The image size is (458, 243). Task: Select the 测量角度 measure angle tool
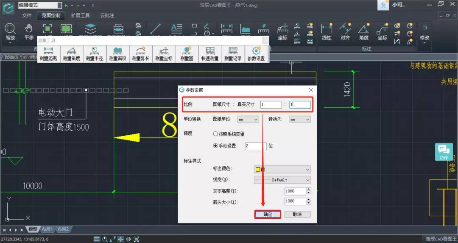72,54
